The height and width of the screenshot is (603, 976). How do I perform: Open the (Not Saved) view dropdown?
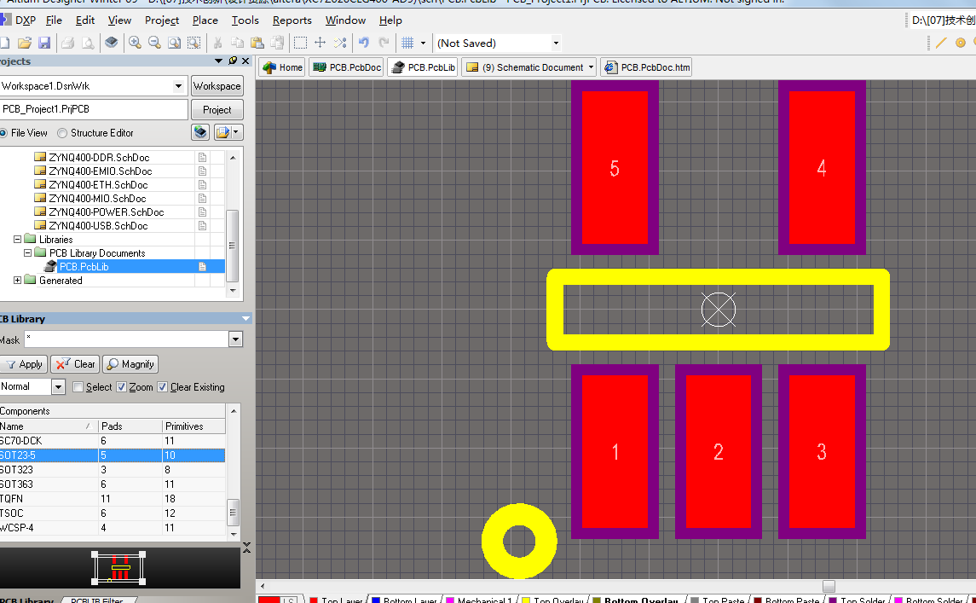pos(556,43)
